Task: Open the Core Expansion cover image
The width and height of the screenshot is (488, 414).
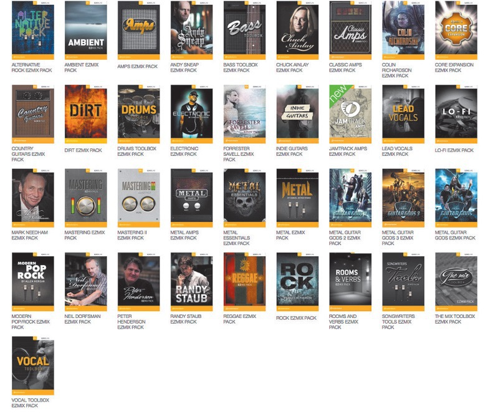Action: click(456, 31)
